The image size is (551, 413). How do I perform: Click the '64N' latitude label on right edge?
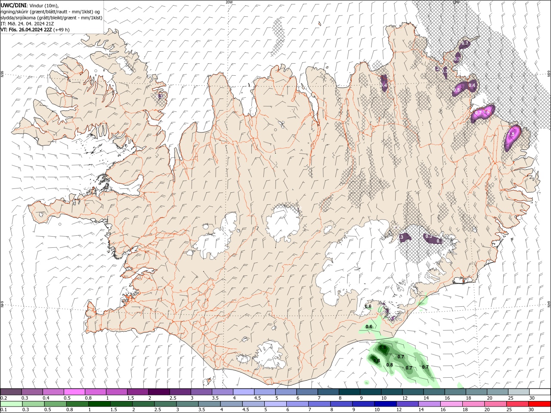549,304
